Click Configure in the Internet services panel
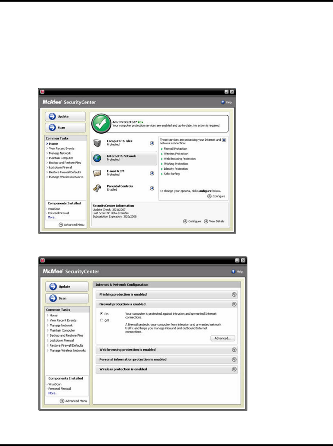The height and width of the screenshot is (446, 333). click(x=216, y=196)
